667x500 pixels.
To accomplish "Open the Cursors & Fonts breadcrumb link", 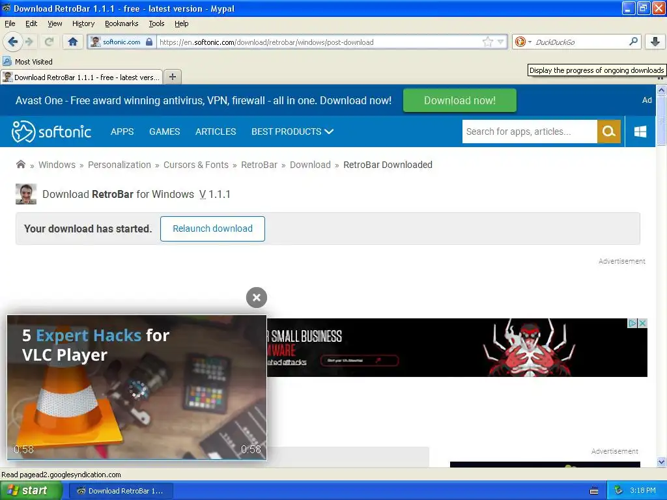I will tap(195, 165).
